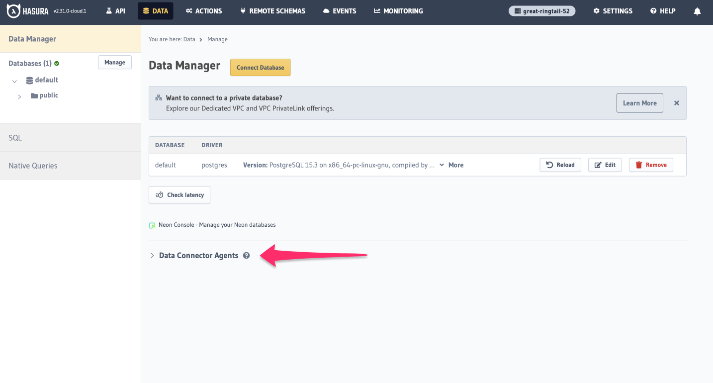Click the database icon next to default
This screenshot has height=383, width=713.
click(30, 80)
